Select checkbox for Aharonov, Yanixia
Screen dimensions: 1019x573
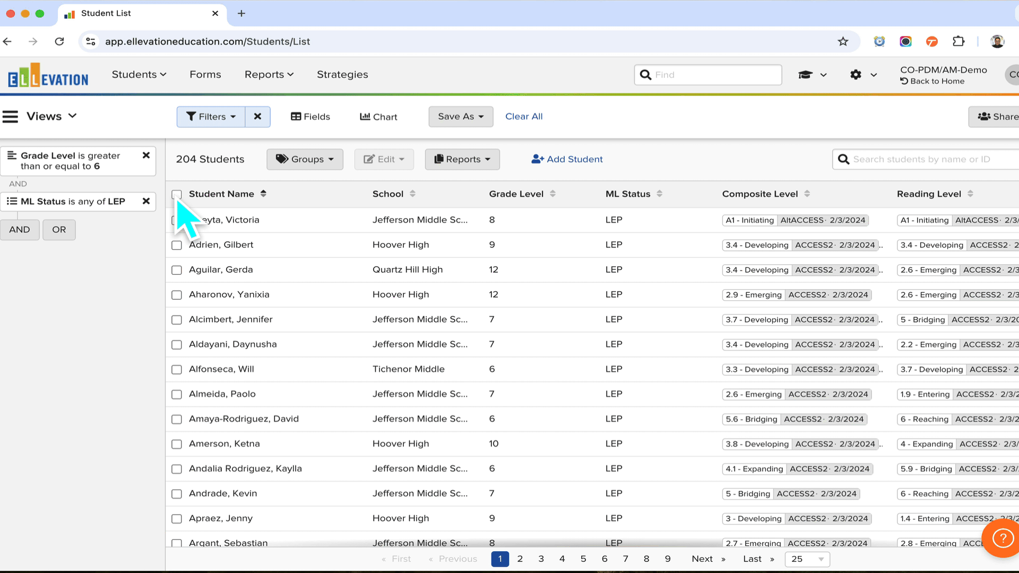pyautogui.click(x=177, y=295)
